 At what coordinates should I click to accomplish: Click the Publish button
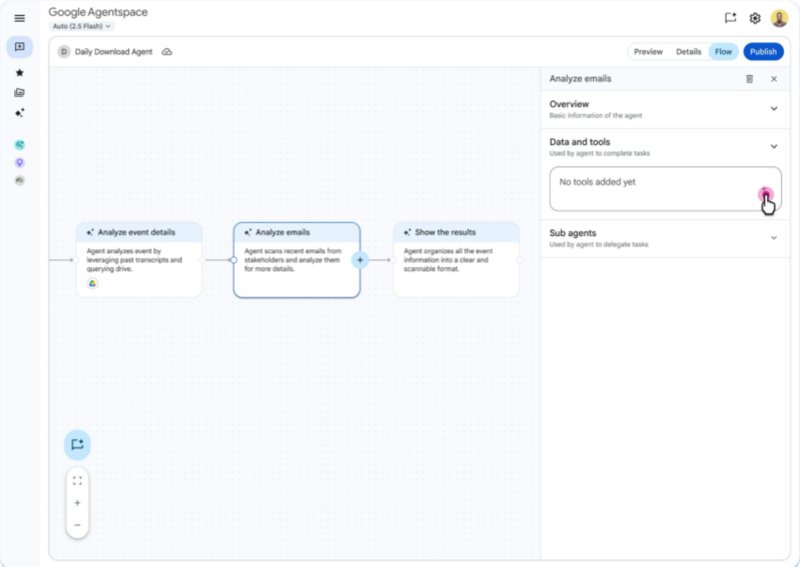[763, 52]
